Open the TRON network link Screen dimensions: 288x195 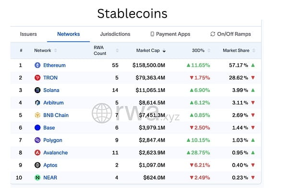coord(50,78)
